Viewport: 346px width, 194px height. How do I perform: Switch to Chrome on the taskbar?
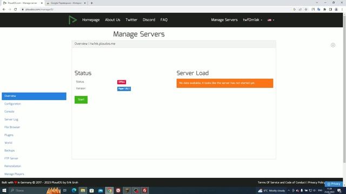pyautogui.click(x=109, y=190)
